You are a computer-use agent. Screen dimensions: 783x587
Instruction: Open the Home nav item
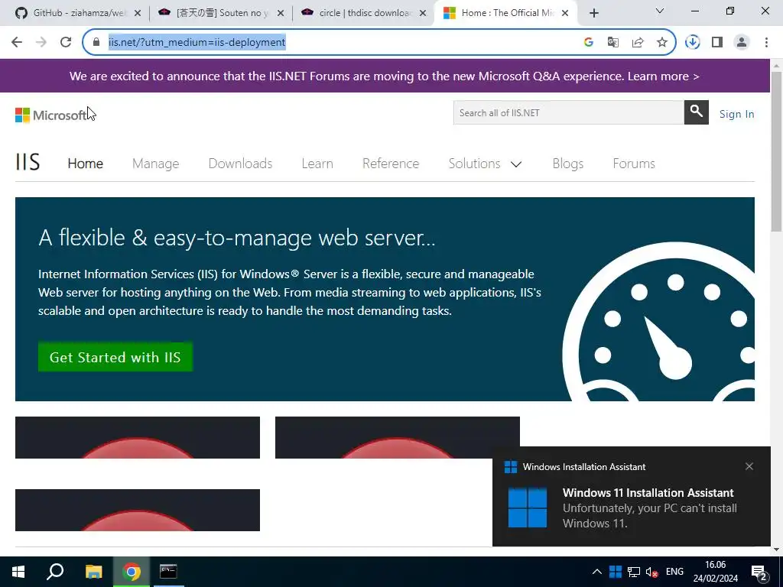click(x=86, y=164)
